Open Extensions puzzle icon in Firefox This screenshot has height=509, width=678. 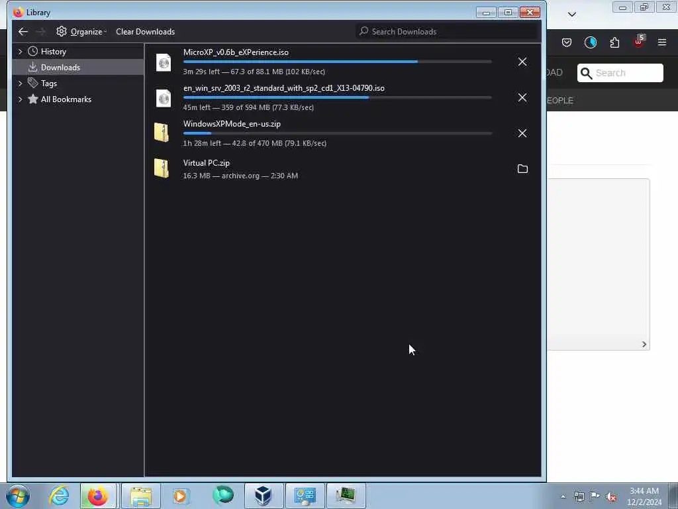point(614,42)
